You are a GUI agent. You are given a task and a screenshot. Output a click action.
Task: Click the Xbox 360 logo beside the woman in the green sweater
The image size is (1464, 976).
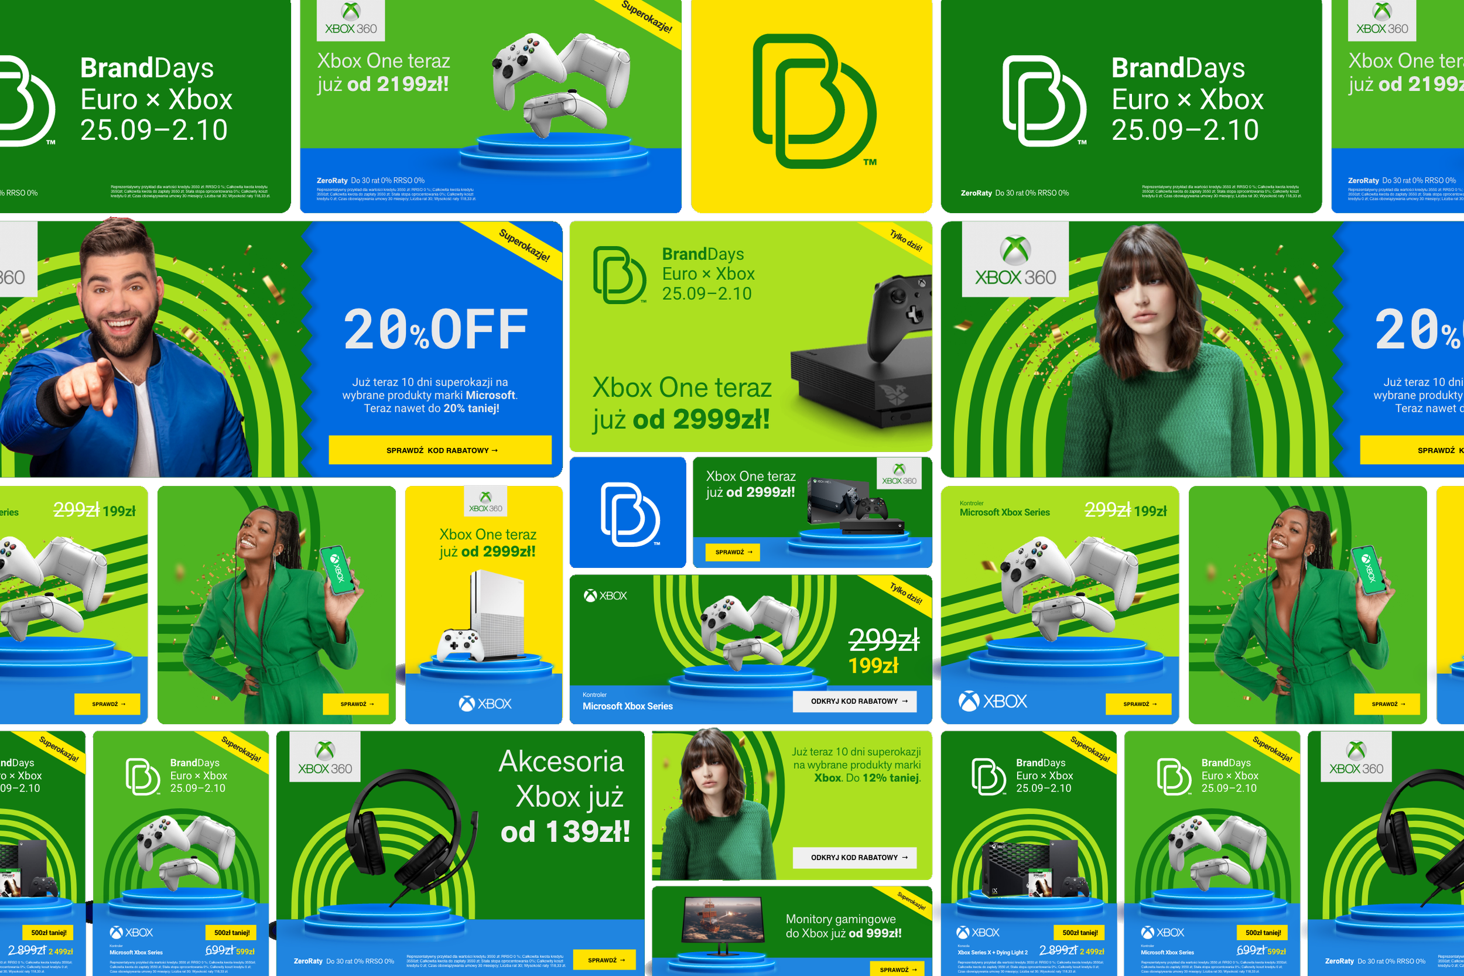[x=1015, y=259]
